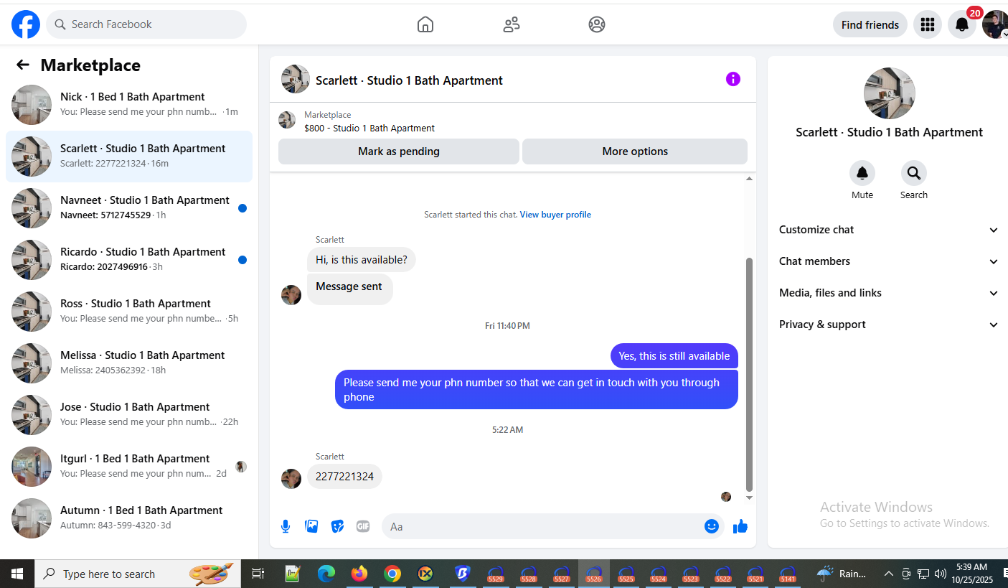1008x588 pixels.
Task: Click Find friends button
Action: pyautogui.click(x=870, y=24)
